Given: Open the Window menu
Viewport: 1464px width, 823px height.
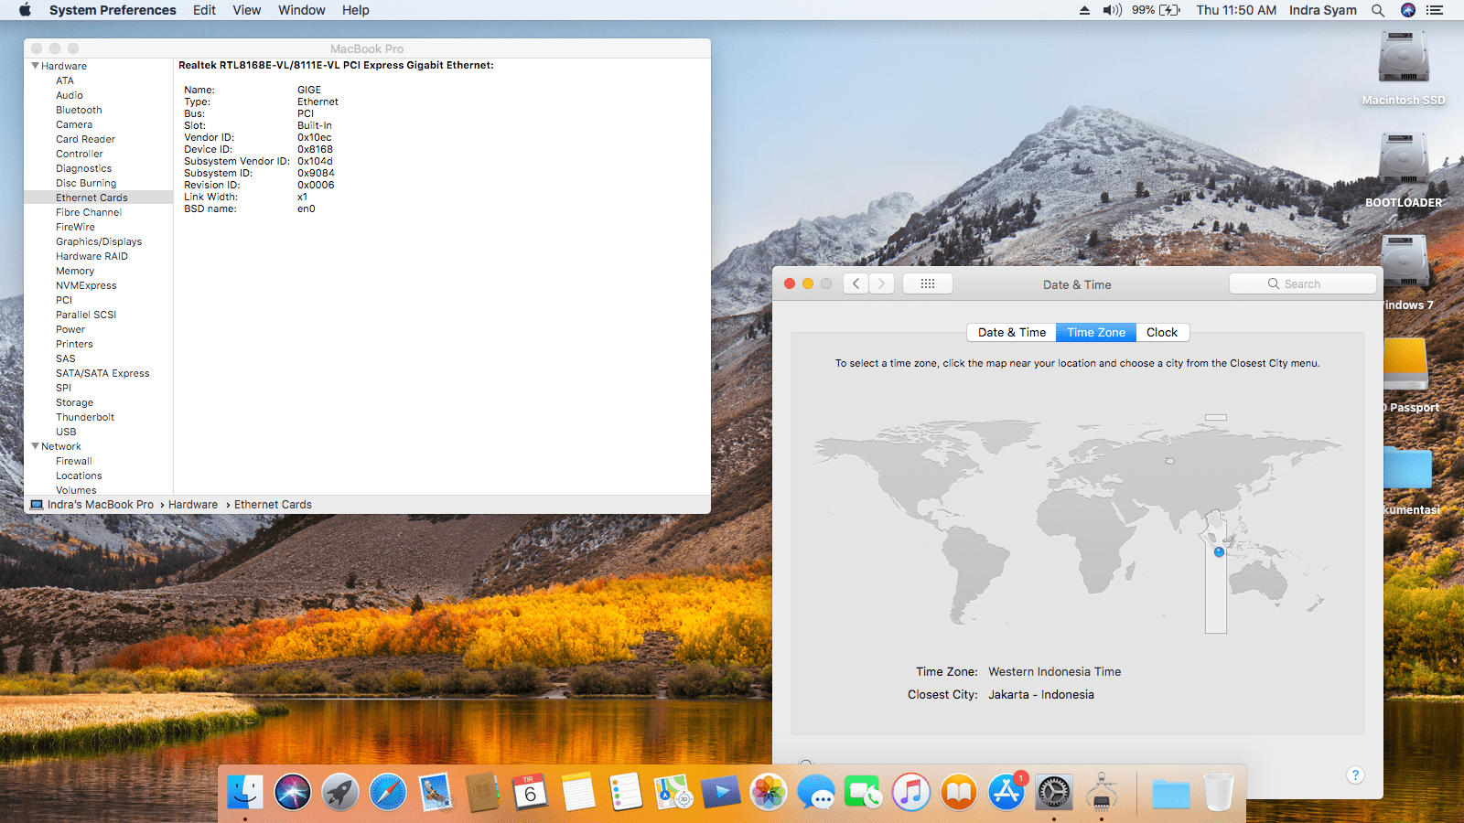Looking at the screenshot, I should click(302, 10).
